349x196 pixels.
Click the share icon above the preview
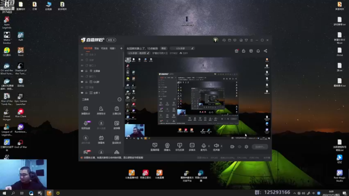click(x=265, y=51)
